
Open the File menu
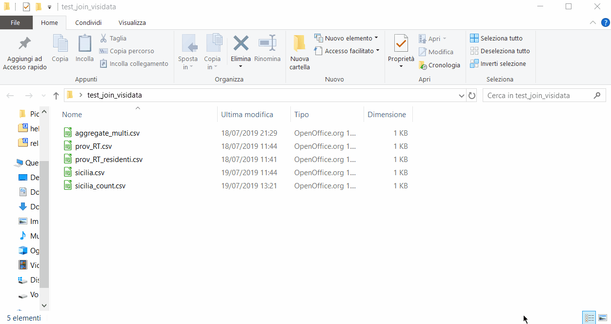coord(16,22)
